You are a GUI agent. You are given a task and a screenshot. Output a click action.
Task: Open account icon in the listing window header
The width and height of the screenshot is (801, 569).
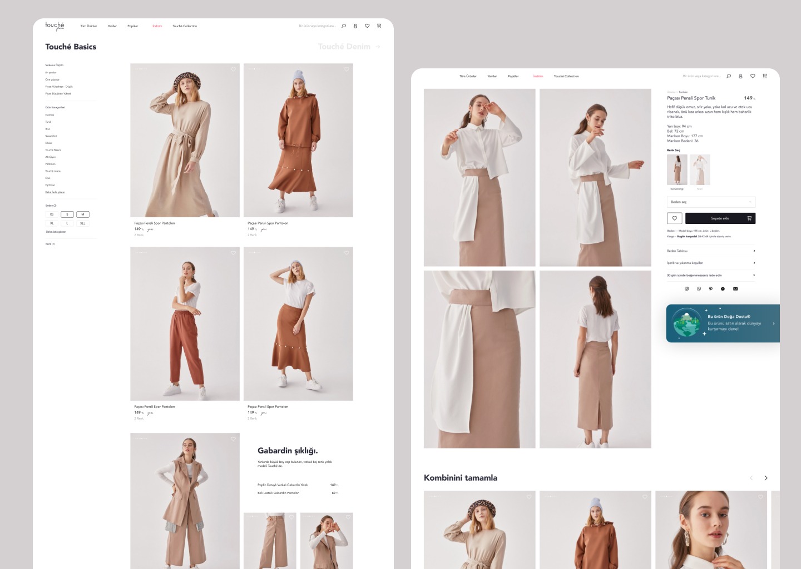(x=355, y=26)
